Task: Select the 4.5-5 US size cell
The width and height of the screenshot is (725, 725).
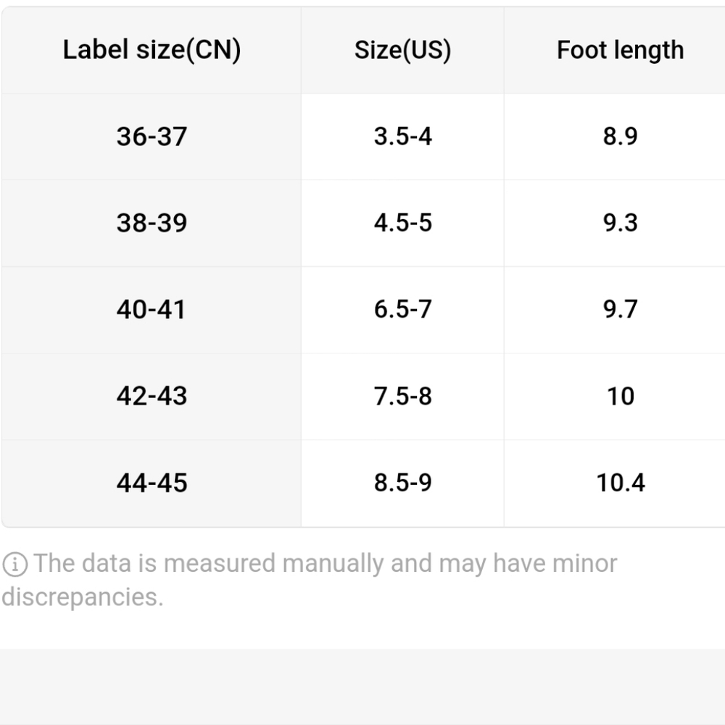Action: 402,223
